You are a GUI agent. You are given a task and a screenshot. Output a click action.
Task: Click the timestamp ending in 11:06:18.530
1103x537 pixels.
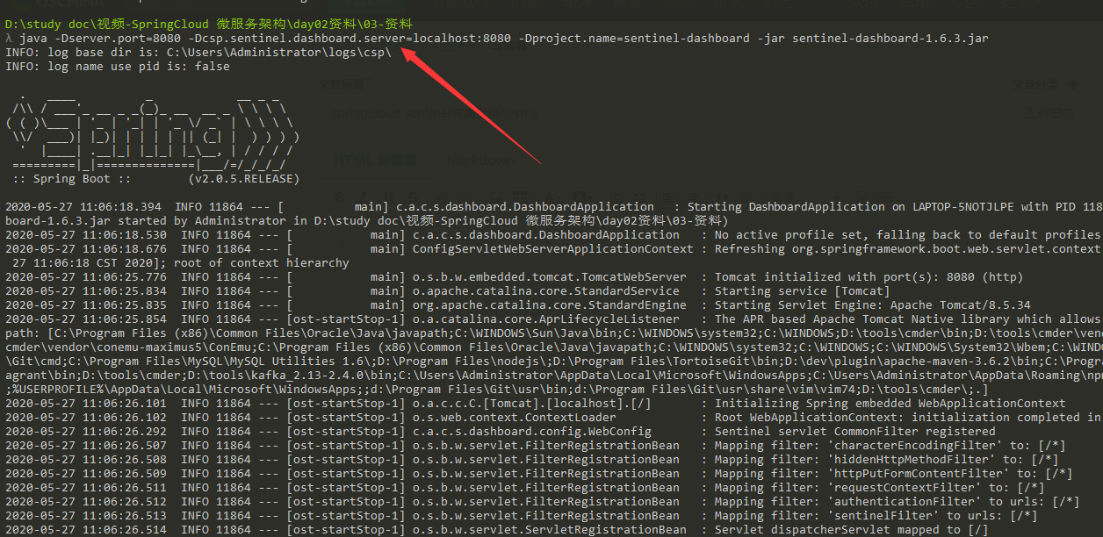[86, 235]
